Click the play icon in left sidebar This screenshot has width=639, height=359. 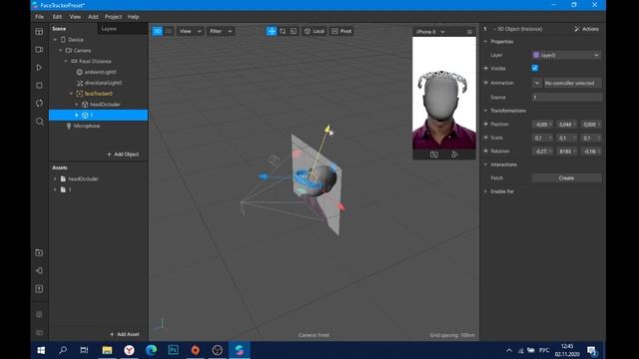(x=39, y=68)
